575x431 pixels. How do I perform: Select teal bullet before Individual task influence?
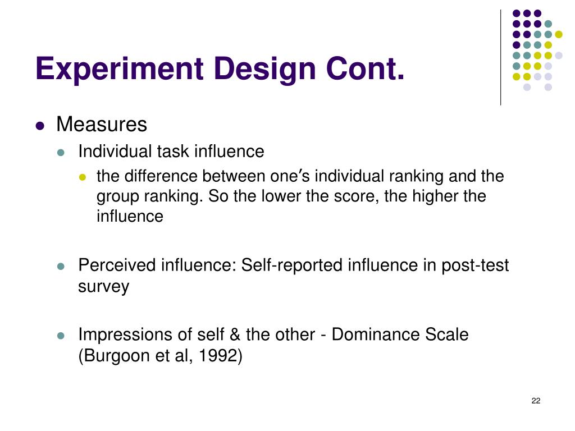(x=61, y=153)
